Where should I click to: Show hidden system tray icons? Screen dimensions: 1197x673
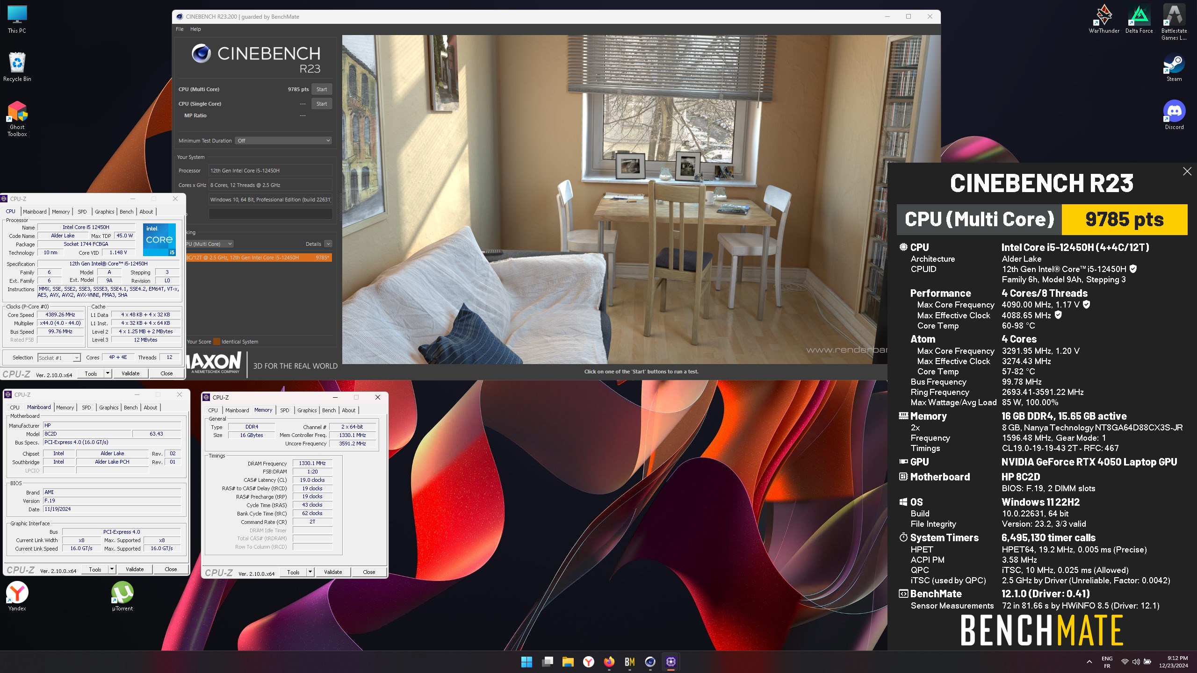click(1089, 662)
